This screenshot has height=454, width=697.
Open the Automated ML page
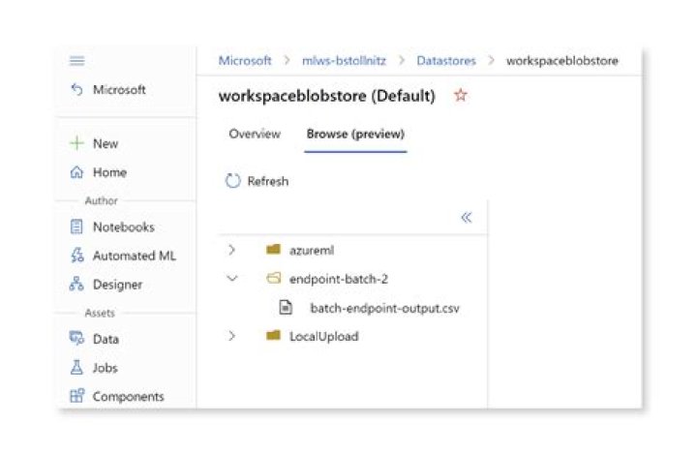(x=134, y=256)
